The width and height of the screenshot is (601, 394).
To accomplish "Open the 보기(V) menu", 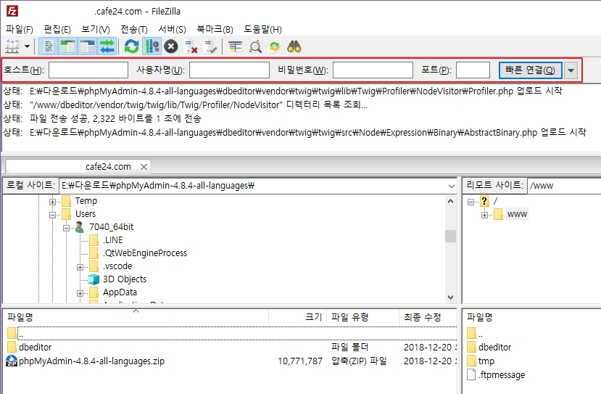I will [96, 29].
